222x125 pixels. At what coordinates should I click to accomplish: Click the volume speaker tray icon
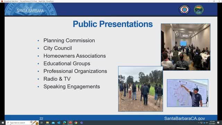pyautogui.click(x=207, y=123)
